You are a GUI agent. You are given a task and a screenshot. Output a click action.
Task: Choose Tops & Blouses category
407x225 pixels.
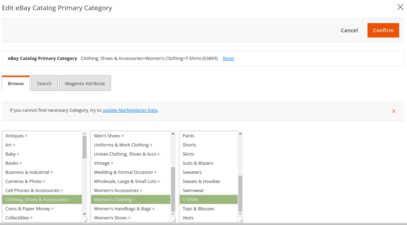198,209
